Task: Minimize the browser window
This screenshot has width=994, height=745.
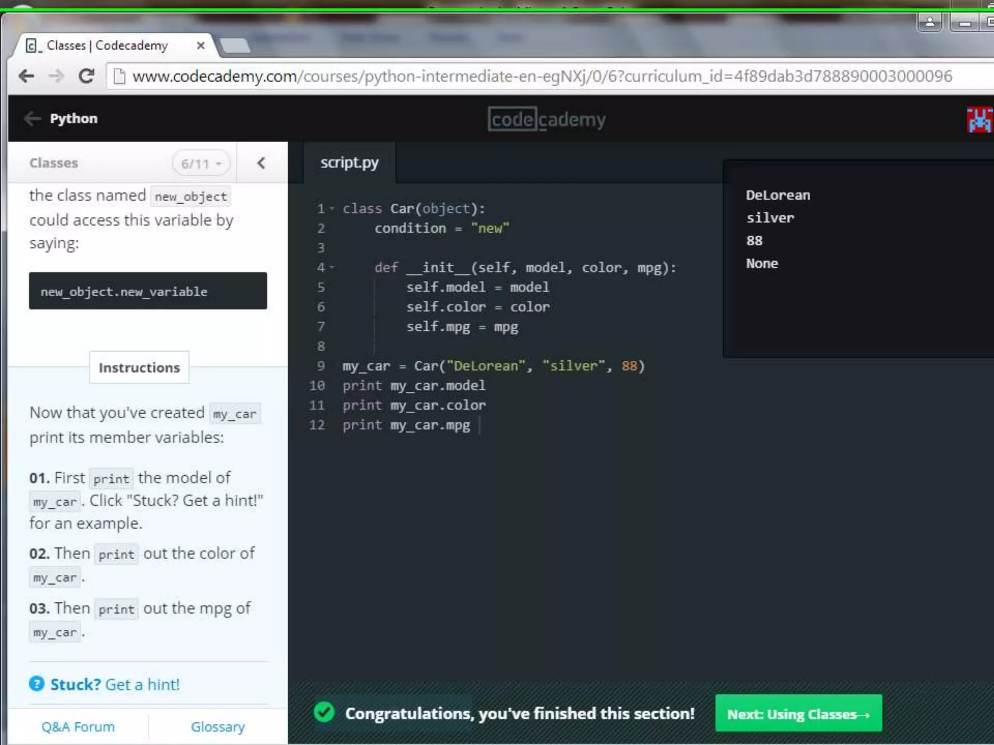Action: (965, 22)
